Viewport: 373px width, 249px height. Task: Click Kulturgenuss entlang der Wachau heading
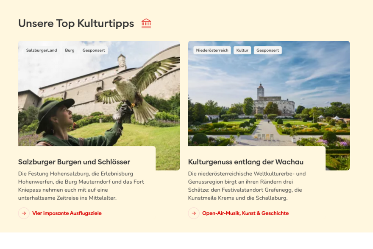coord(246,162)
